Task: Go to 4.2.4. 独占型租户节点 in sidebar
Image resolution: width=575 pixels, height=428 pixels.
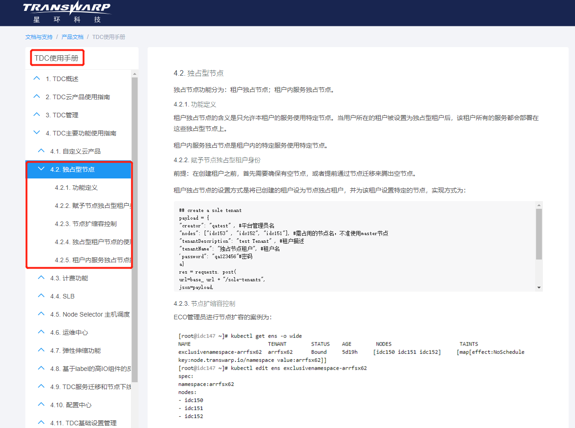Action: pos(93,242)
